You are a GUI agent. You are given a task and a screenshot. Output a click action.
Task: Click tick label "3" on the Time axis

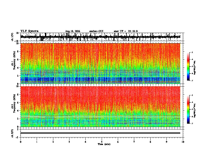click(69, 142)
